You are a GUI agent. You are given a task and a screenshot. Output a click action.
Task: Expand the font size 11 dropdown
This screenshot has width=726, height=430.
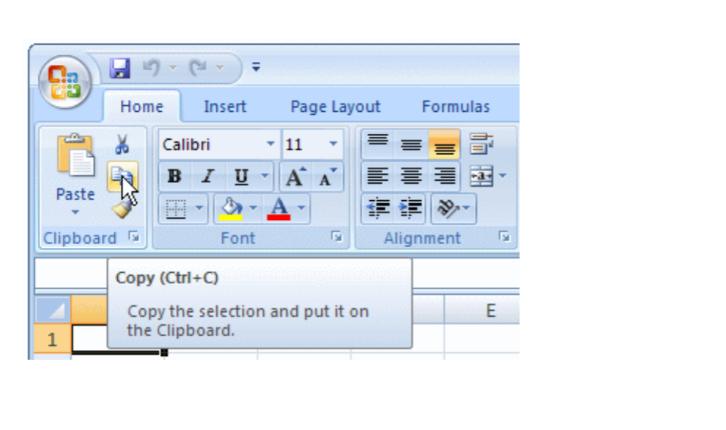[x=333, y=144]
